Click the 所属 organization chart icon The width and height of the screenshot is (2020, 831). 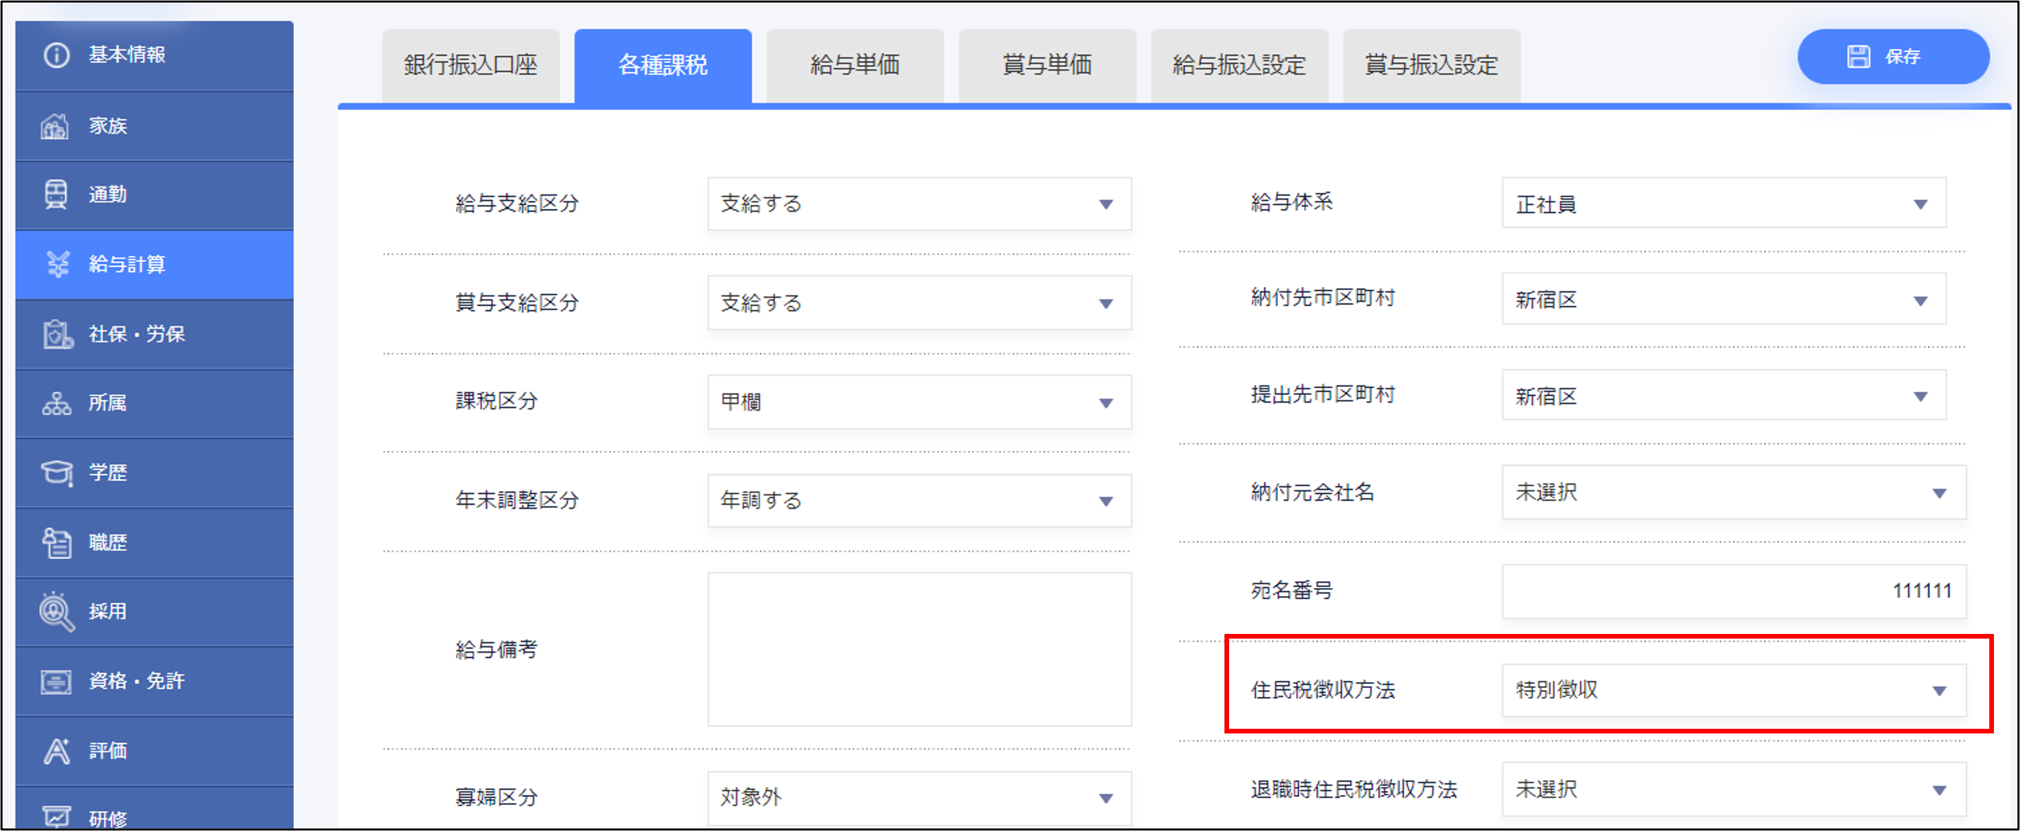point(55,403)
